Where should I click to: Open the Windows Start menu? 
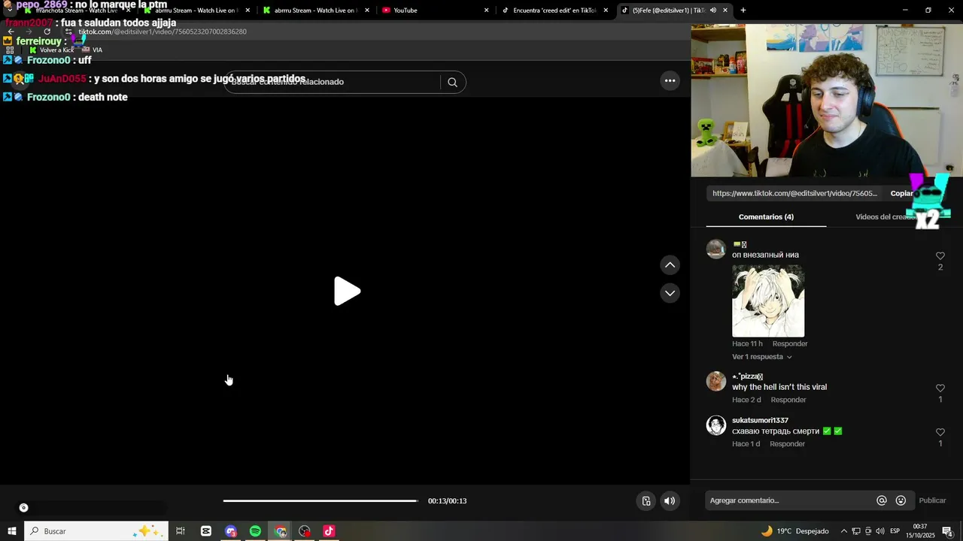(11, 531)
